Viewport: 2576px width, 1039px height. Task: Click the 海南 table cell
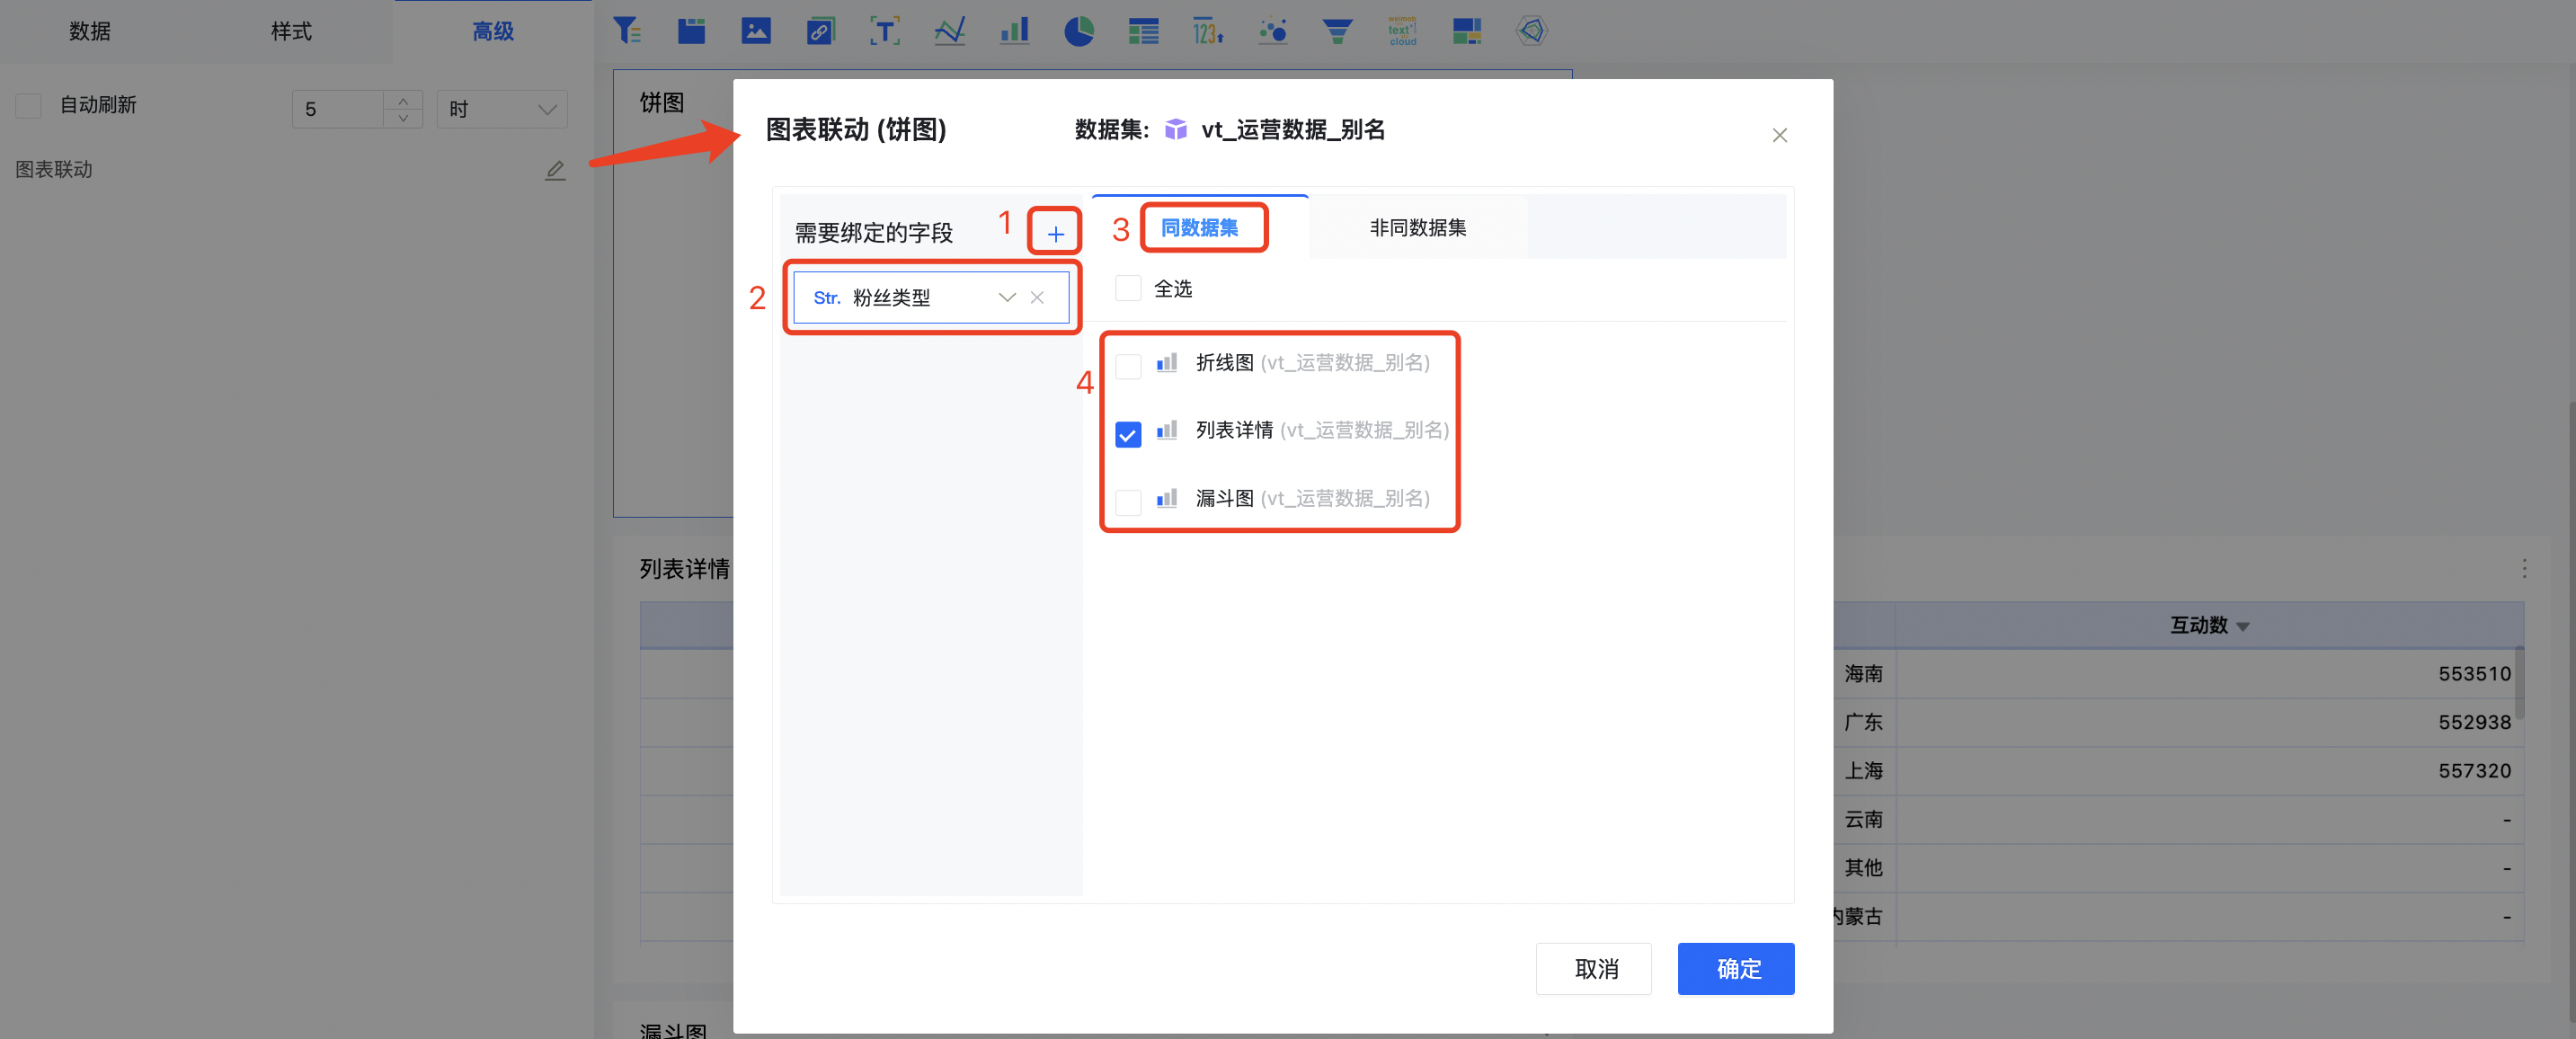tap(1864, 673)
